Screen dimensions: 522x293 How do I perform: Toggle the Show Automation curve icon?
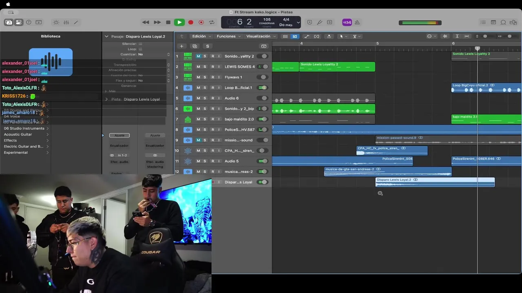[307, 36]
